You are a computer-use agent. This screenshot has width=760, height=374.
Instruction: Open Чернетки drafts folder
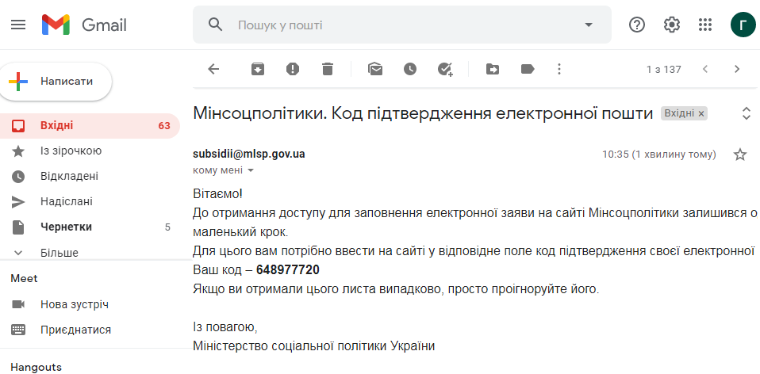coord(90,227)
